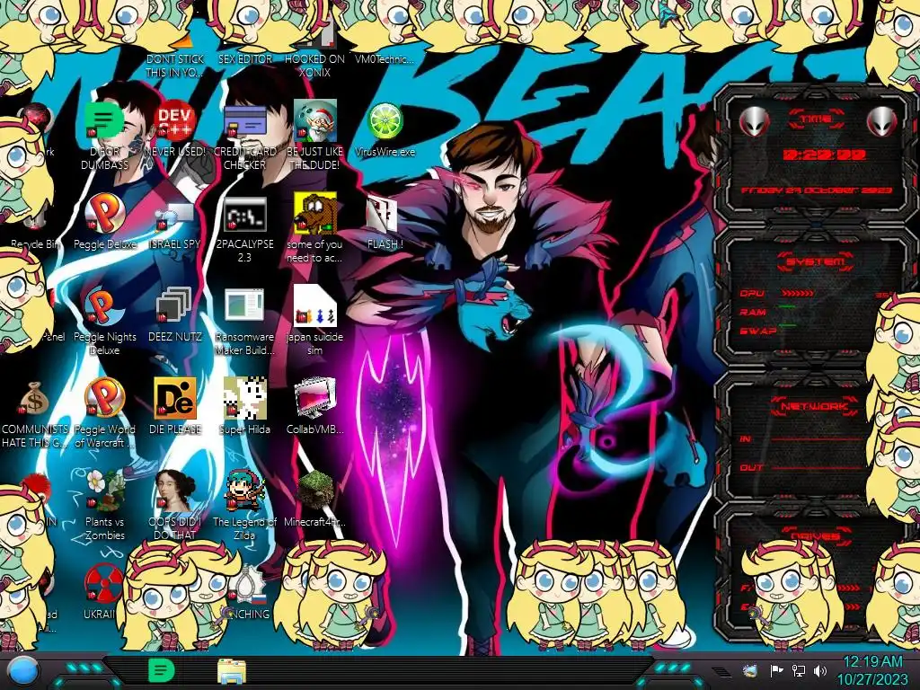Click the left alien head on TIME widget

754,122
